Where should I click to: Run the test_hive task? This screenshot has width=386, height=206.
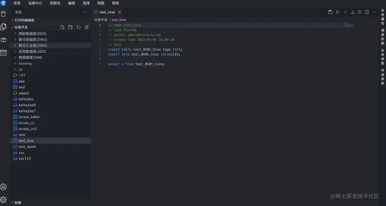[x=338, y=12]
